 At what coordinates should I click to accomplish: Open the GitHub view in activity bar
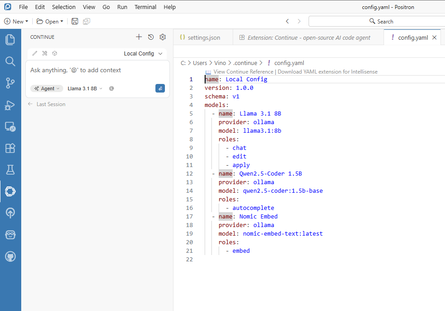pyautogui.click(x=10, y=256)
